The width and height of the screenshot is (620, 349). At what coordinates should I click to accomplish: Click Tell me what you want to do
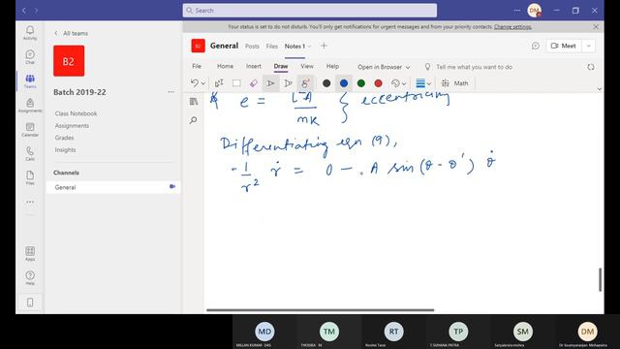click(x=474, y=67)
